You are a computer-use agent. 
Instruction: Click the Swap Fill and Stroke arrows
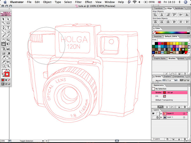click(9, 70)
